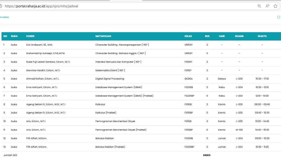
Task: Open buka link for Matematika Diskrit row
Action: point(14,70)
